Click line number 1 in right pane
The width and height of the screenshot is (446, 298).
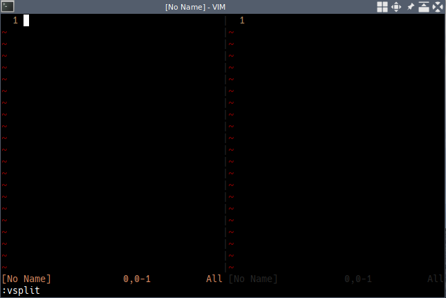[242, 20]
